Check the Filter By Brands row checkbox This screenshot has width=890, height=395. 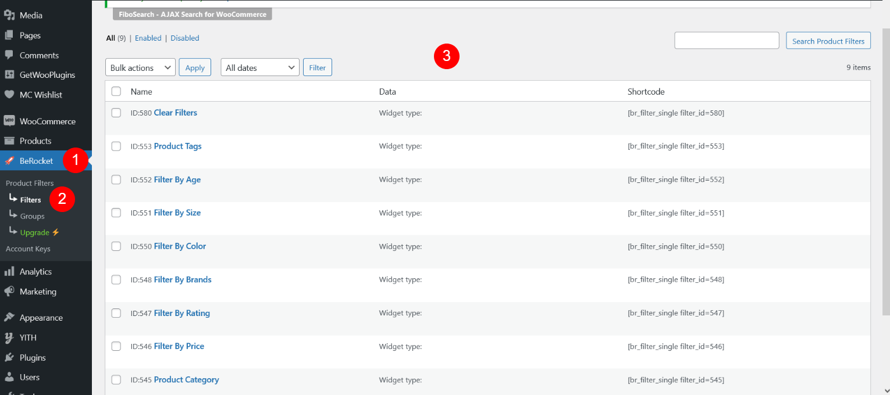[116, 279]
